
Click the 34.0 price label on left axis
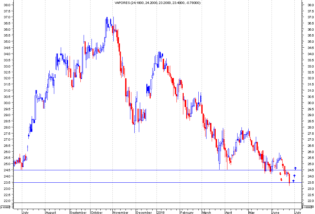[7, 54]
